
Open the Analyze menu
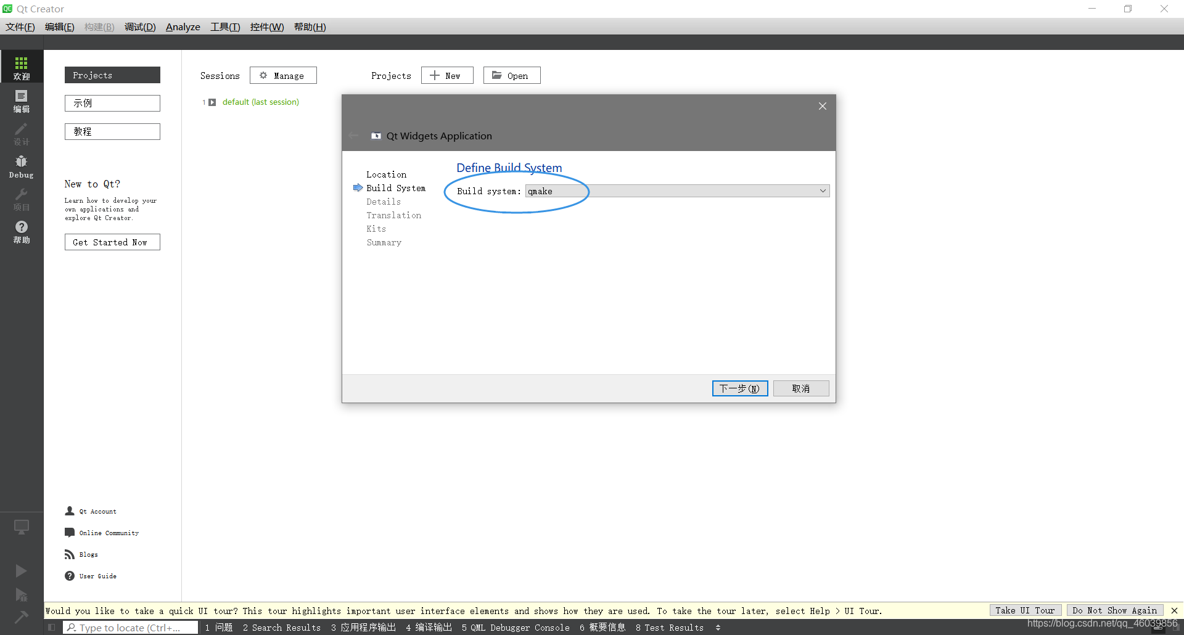click(183, 27)
